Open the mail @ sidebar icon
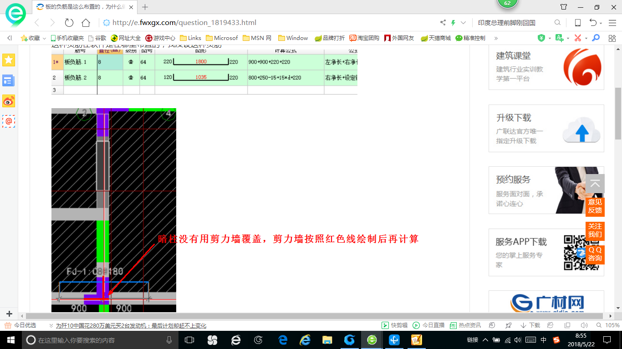 pos(9,121)
